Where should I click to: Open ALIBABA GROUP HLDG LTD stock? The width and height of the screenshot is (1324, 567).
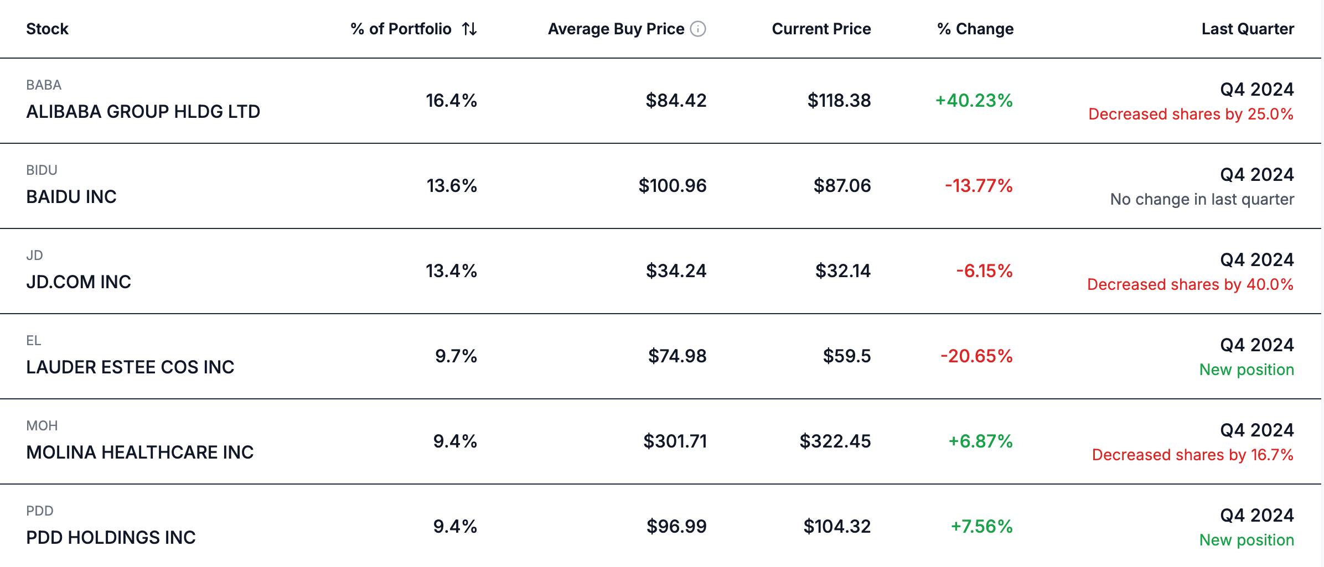[x=143, y=112]
